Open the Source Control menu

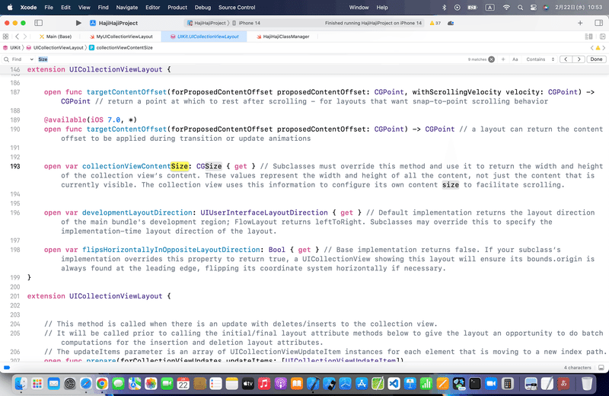[x=237, y=8]
